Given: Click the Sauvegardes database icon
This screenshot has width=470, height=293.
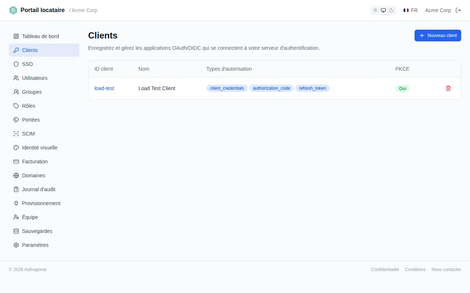Looking at the screenshot, I should 16,231.
